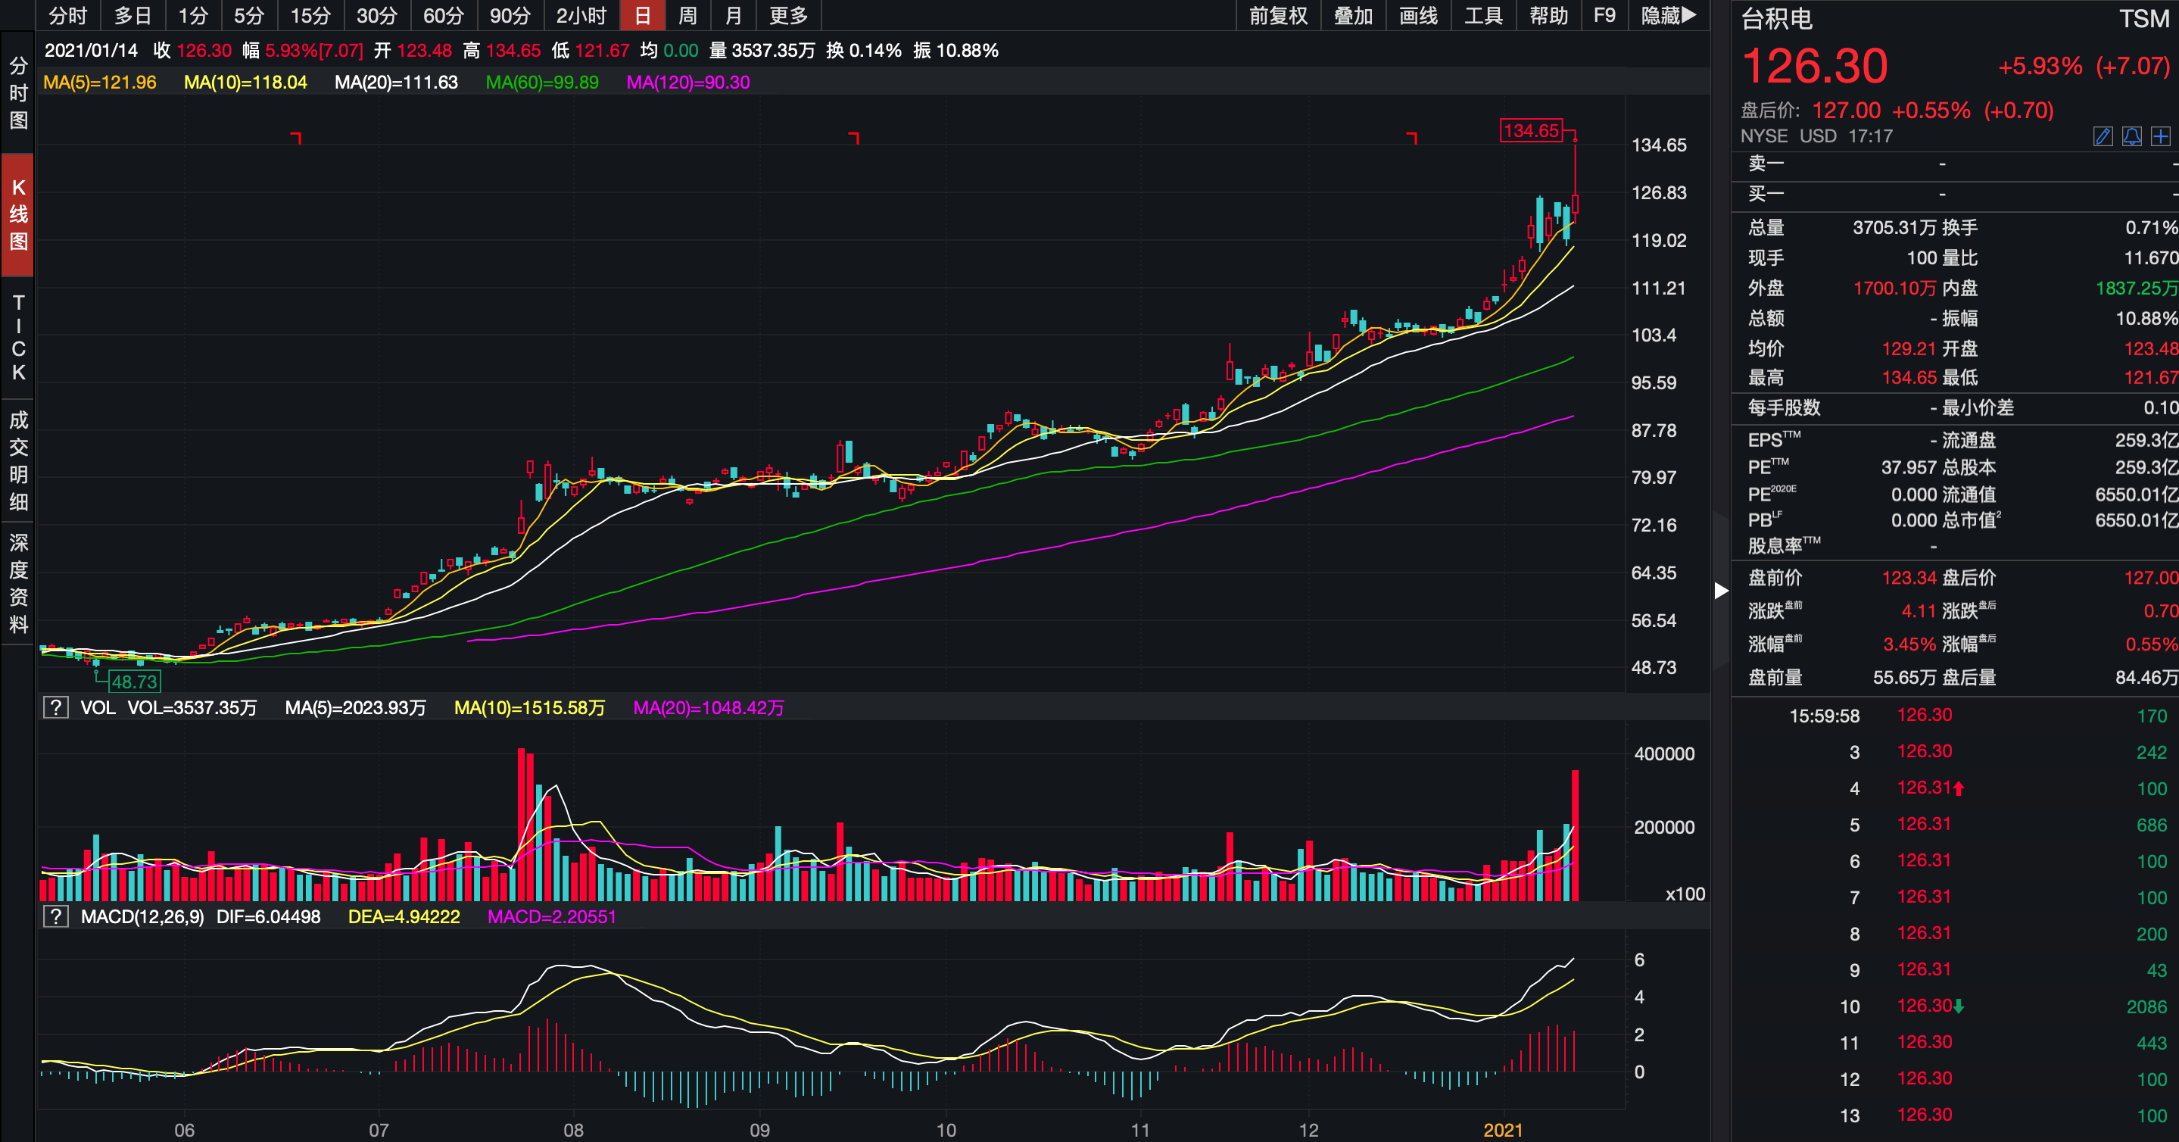Toggle the MA(120) moving average label
This screenshot has height=1142, width=2179.
(x=687, y=82)
